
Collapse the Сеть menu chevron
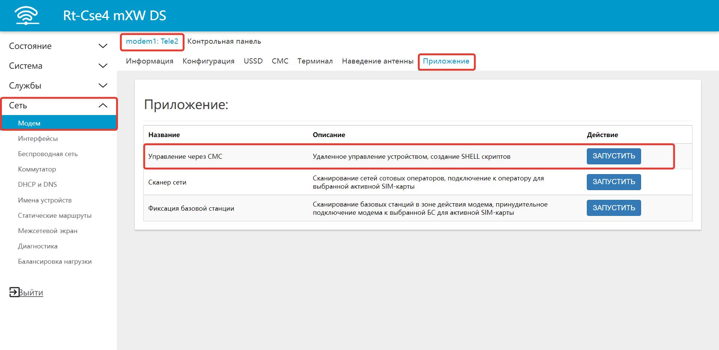pos(103,105)
